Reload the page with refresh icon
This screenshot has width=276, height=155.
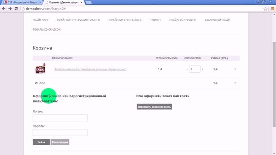tap(16, 9)
